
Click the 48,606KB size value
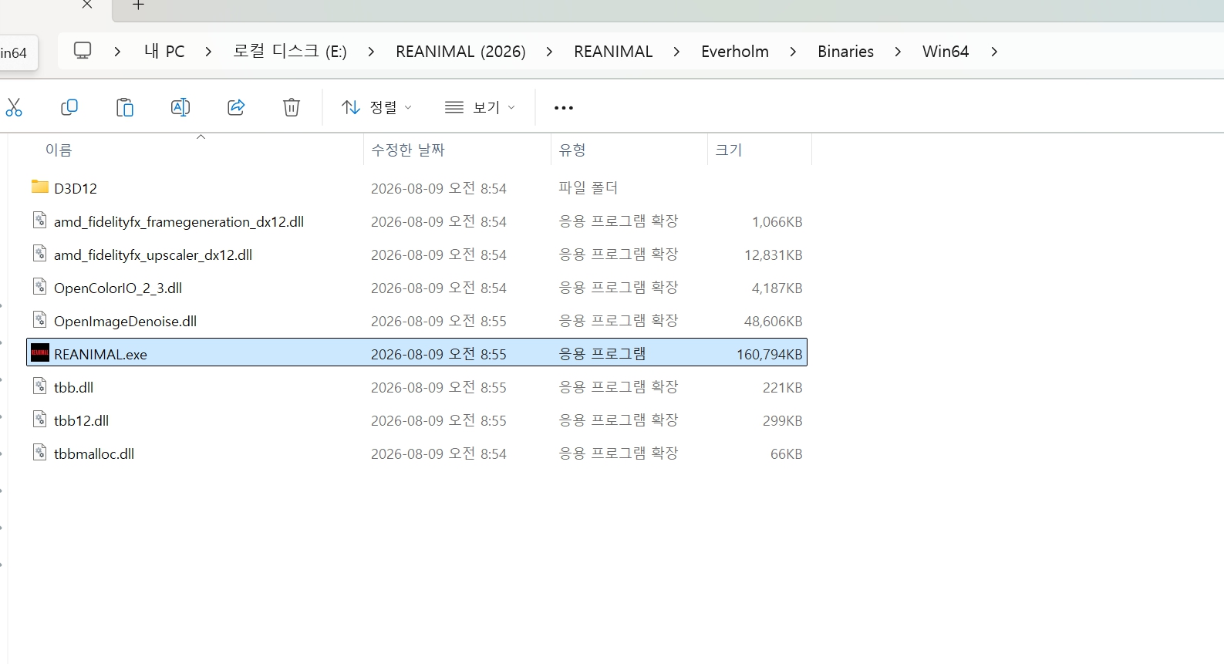(x=773, y=321)
